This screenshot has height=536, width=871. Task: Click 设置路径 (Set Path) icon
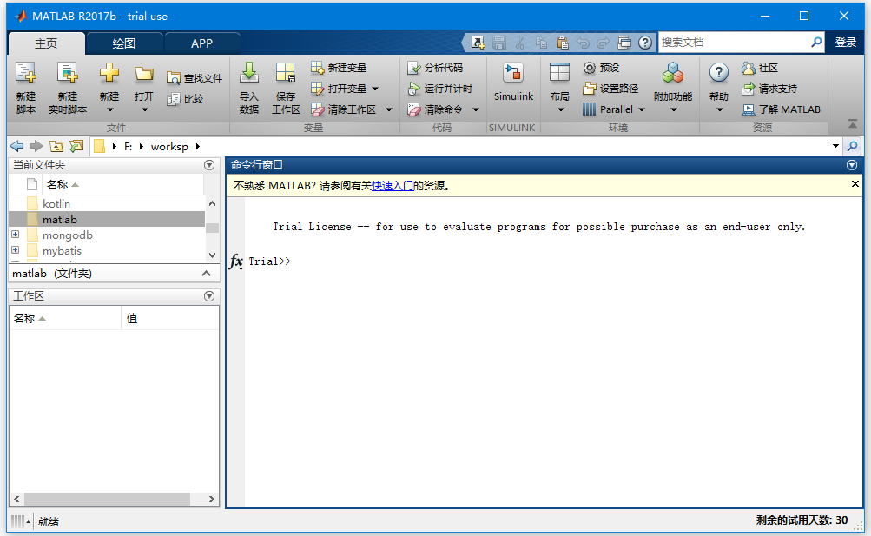[590, 89]
